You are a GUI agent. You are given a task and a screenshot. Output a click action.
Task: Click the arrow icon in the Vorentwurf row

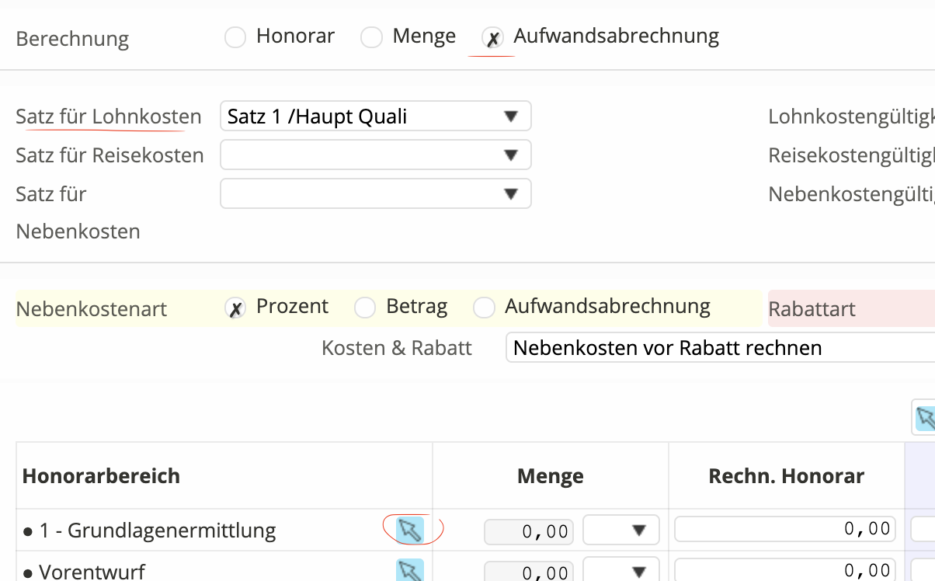coord(409,571)
